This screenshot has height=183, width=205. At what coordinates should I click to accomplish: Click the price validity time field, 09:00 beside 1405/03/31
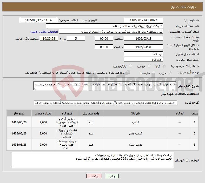point(104,47)
